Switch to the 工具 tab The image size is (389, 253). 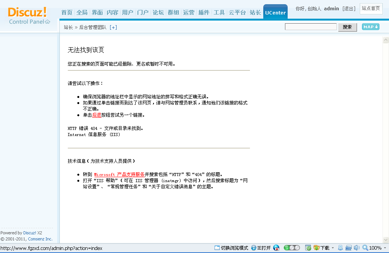[219, 13]
